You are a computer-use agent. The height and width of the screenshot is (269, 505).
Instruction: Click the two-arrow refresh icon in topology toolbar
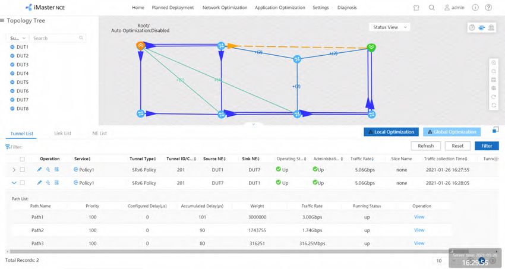pos(493,105)
